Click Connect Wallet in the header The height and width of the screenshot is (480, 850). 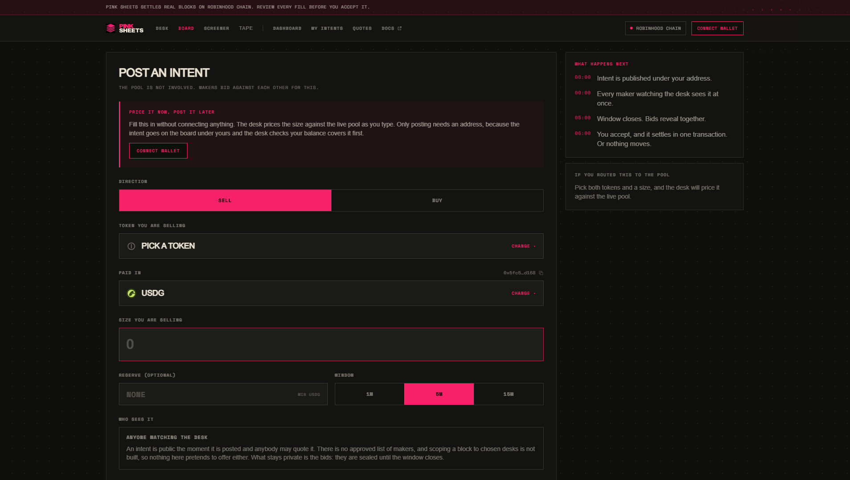pos(717,28)
